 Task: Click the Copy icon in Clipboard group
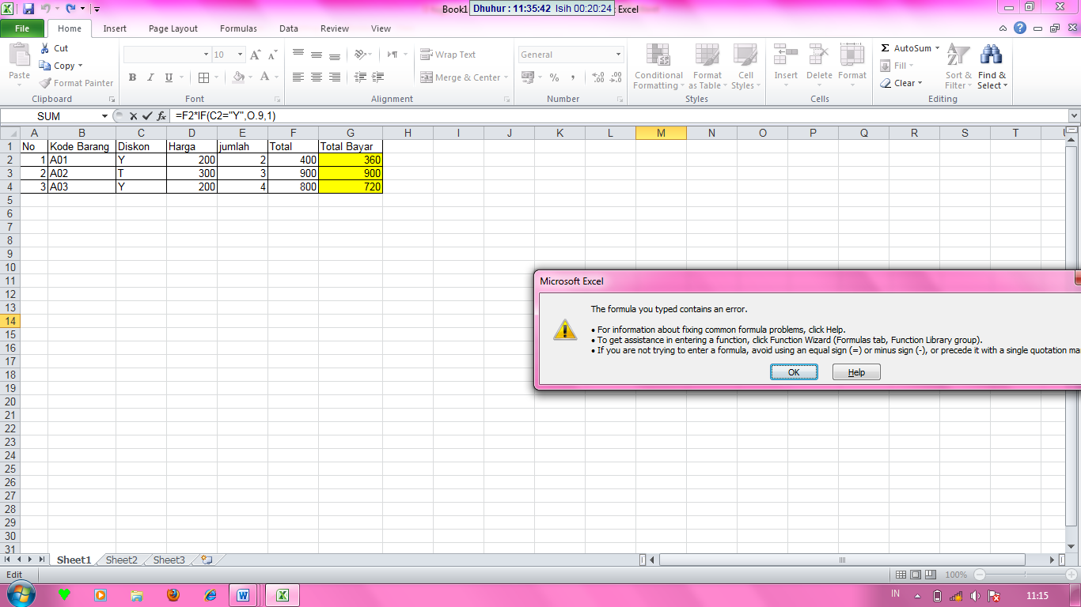[x=45, y=66]
